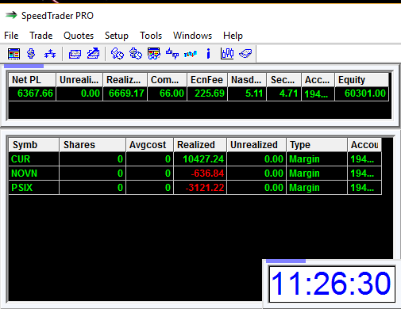The height and width of the screenshot is (309, 401).
Task: Click the 11:26:30 clock display
Action: [332, 284]
